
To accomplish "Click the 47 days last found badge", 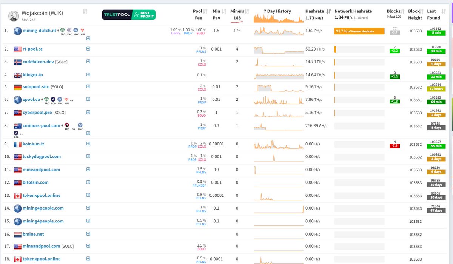I will tap(436, 210).
